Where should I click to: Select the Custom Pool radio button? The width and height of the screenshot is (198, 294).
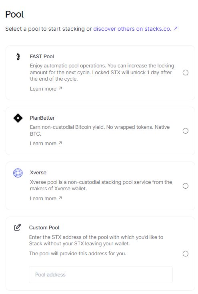click(x=186, y=254)
